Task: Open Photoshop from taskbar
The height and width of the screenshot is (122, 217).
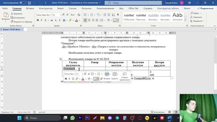Action: (87, 118)
